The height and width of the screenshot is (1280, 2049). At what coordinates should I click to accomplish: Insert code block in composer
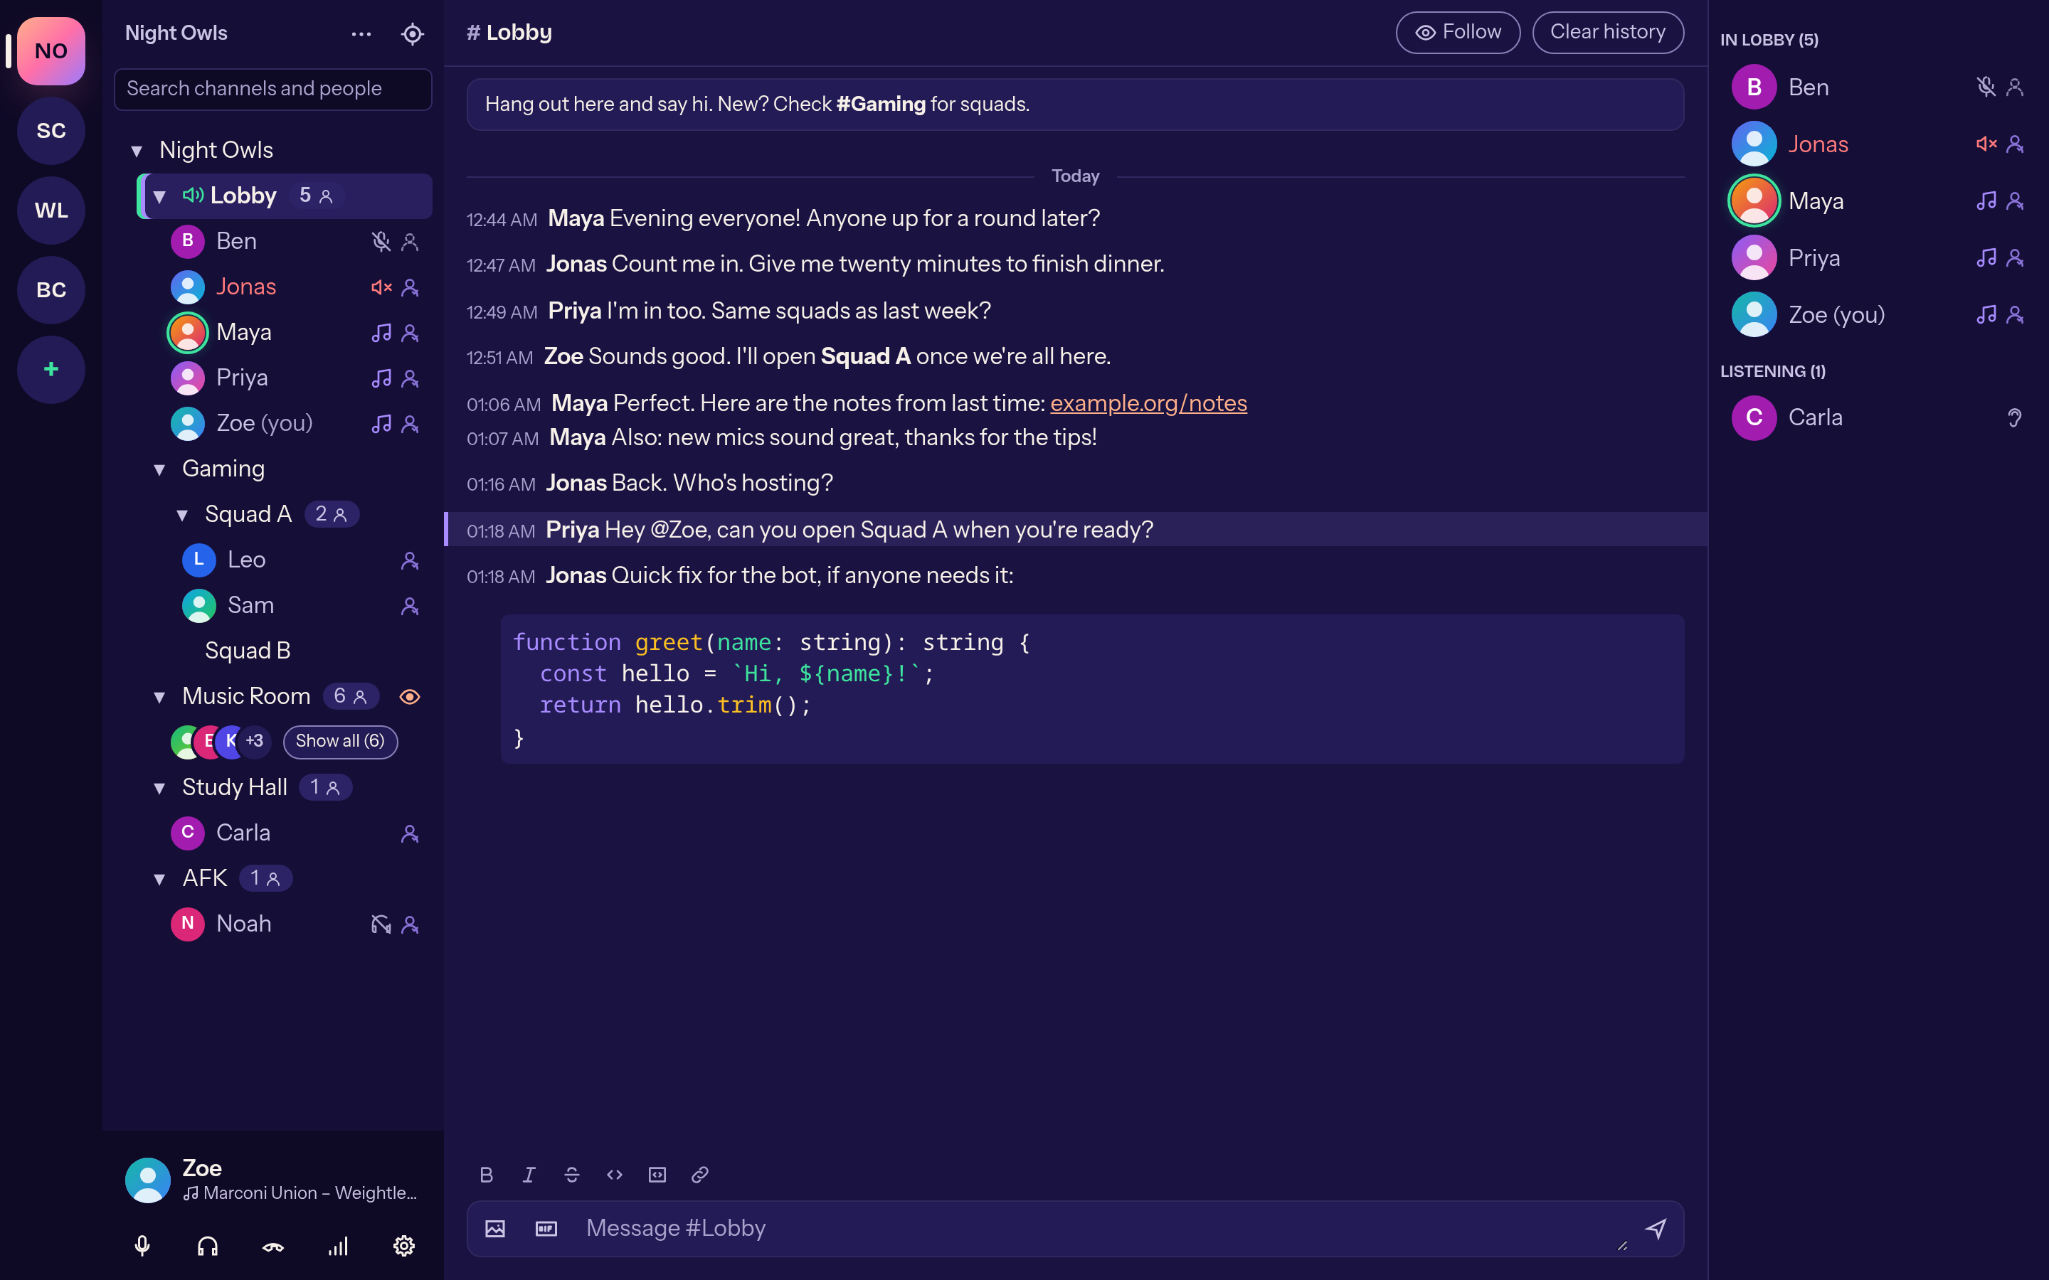point(657,1175)
